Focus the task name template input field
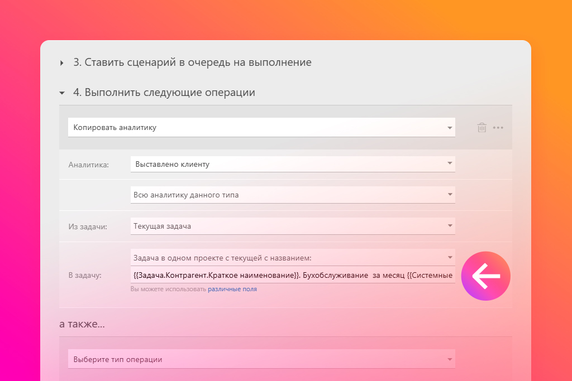572x381 pixels. (x=293, y=275)
